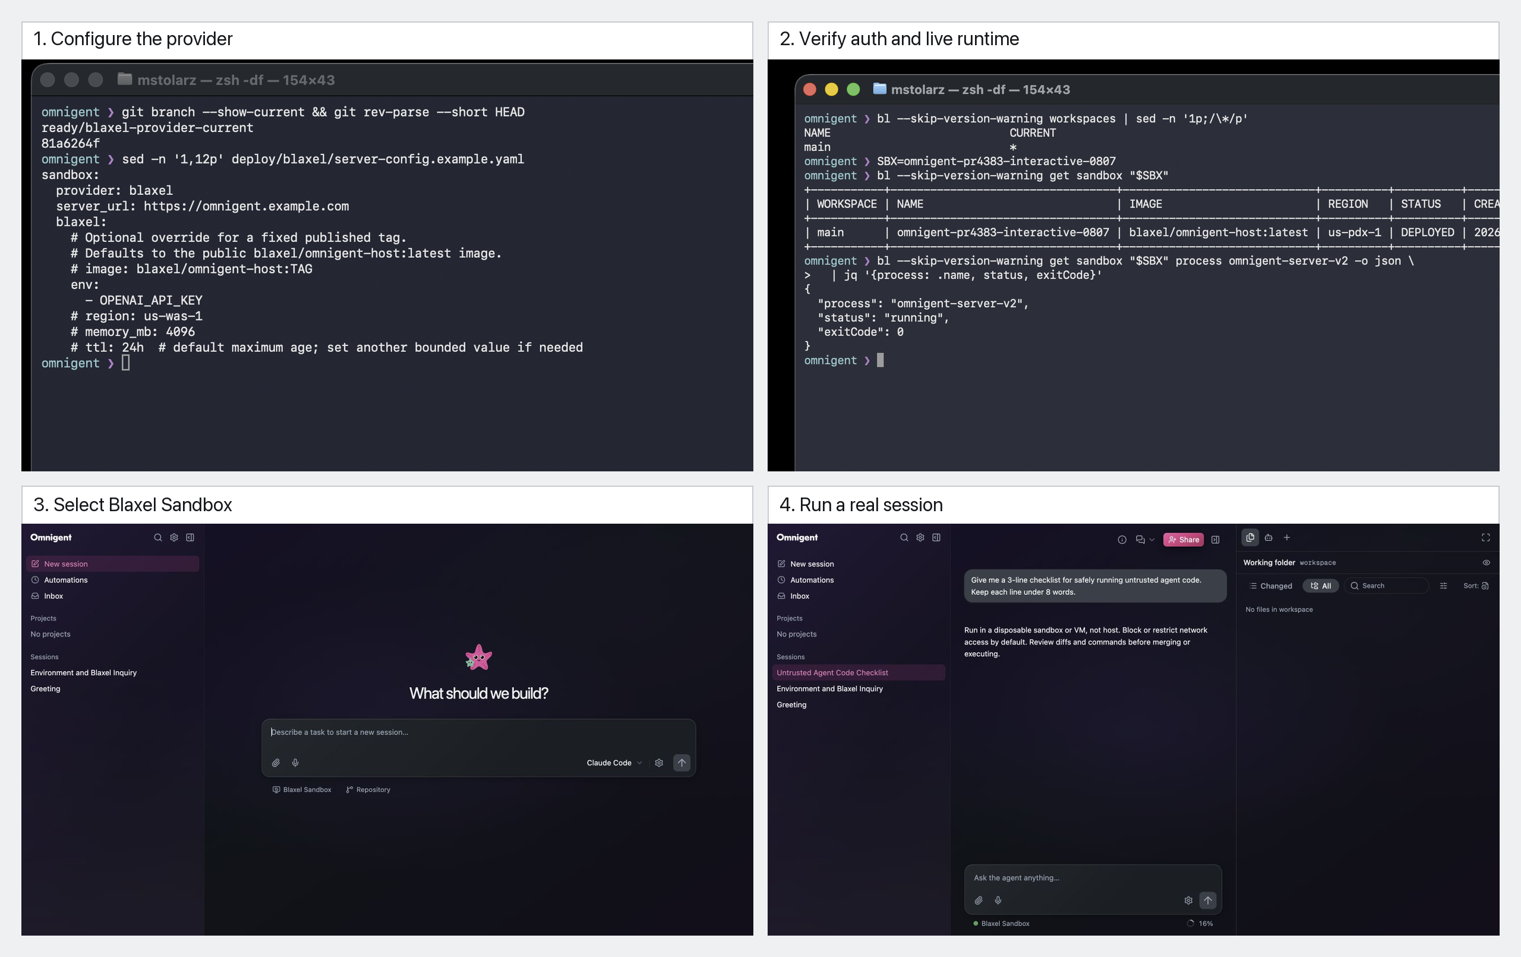
Task: Click 'blaxel/omnigent-host:latest' image cell in sandbox table
Action: pos(1218,232)
